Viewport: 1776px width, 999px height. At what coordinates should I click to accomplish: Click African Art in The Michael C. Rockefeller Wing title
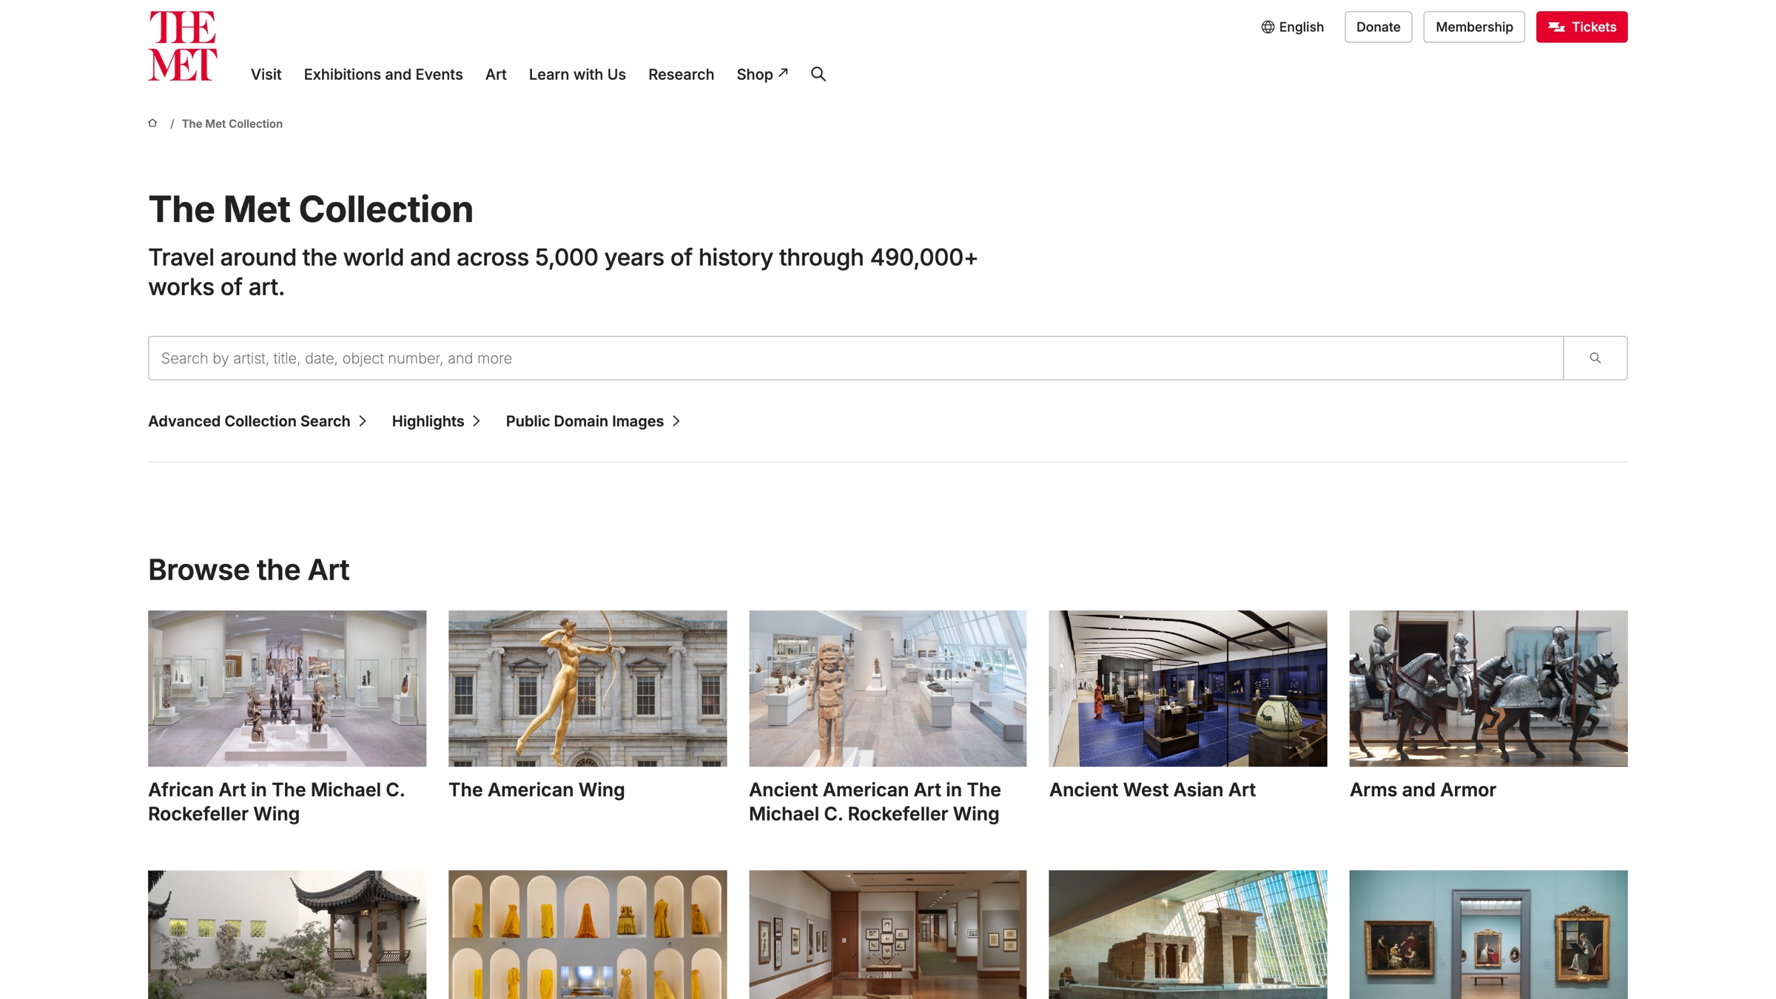277,801
